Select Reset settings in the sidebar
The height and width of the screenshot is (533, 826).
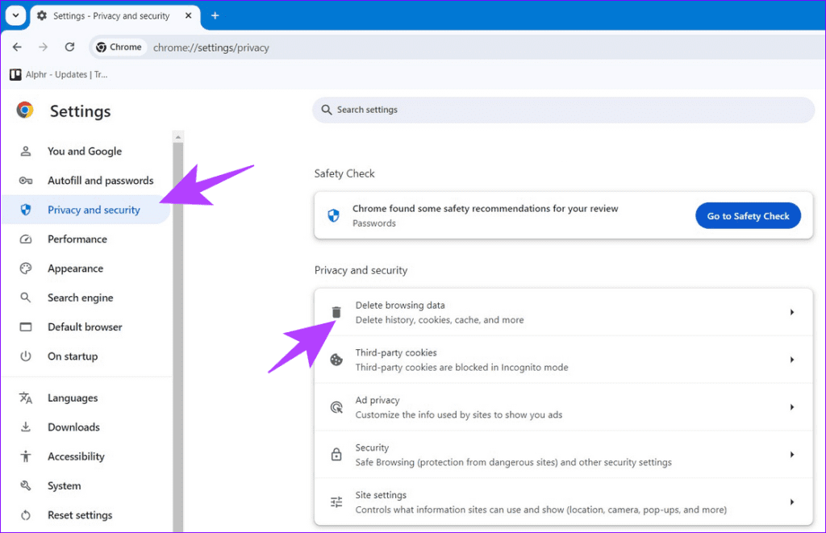click(x=79, y=514)
